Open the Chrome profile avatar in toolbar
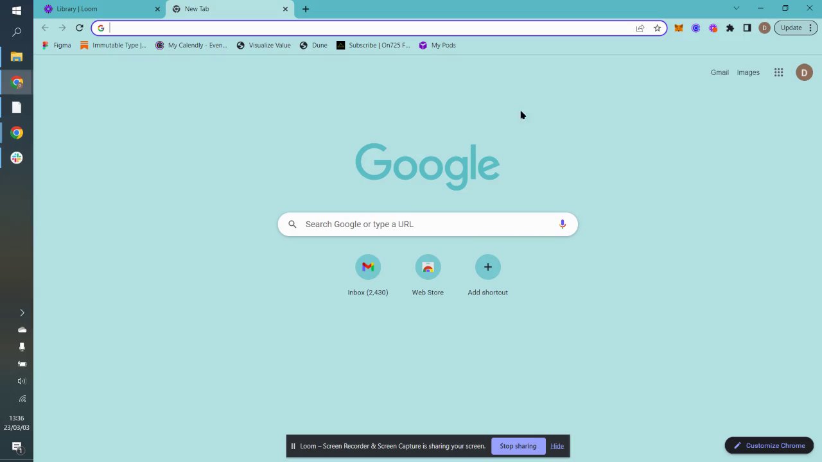 point(764,28)
